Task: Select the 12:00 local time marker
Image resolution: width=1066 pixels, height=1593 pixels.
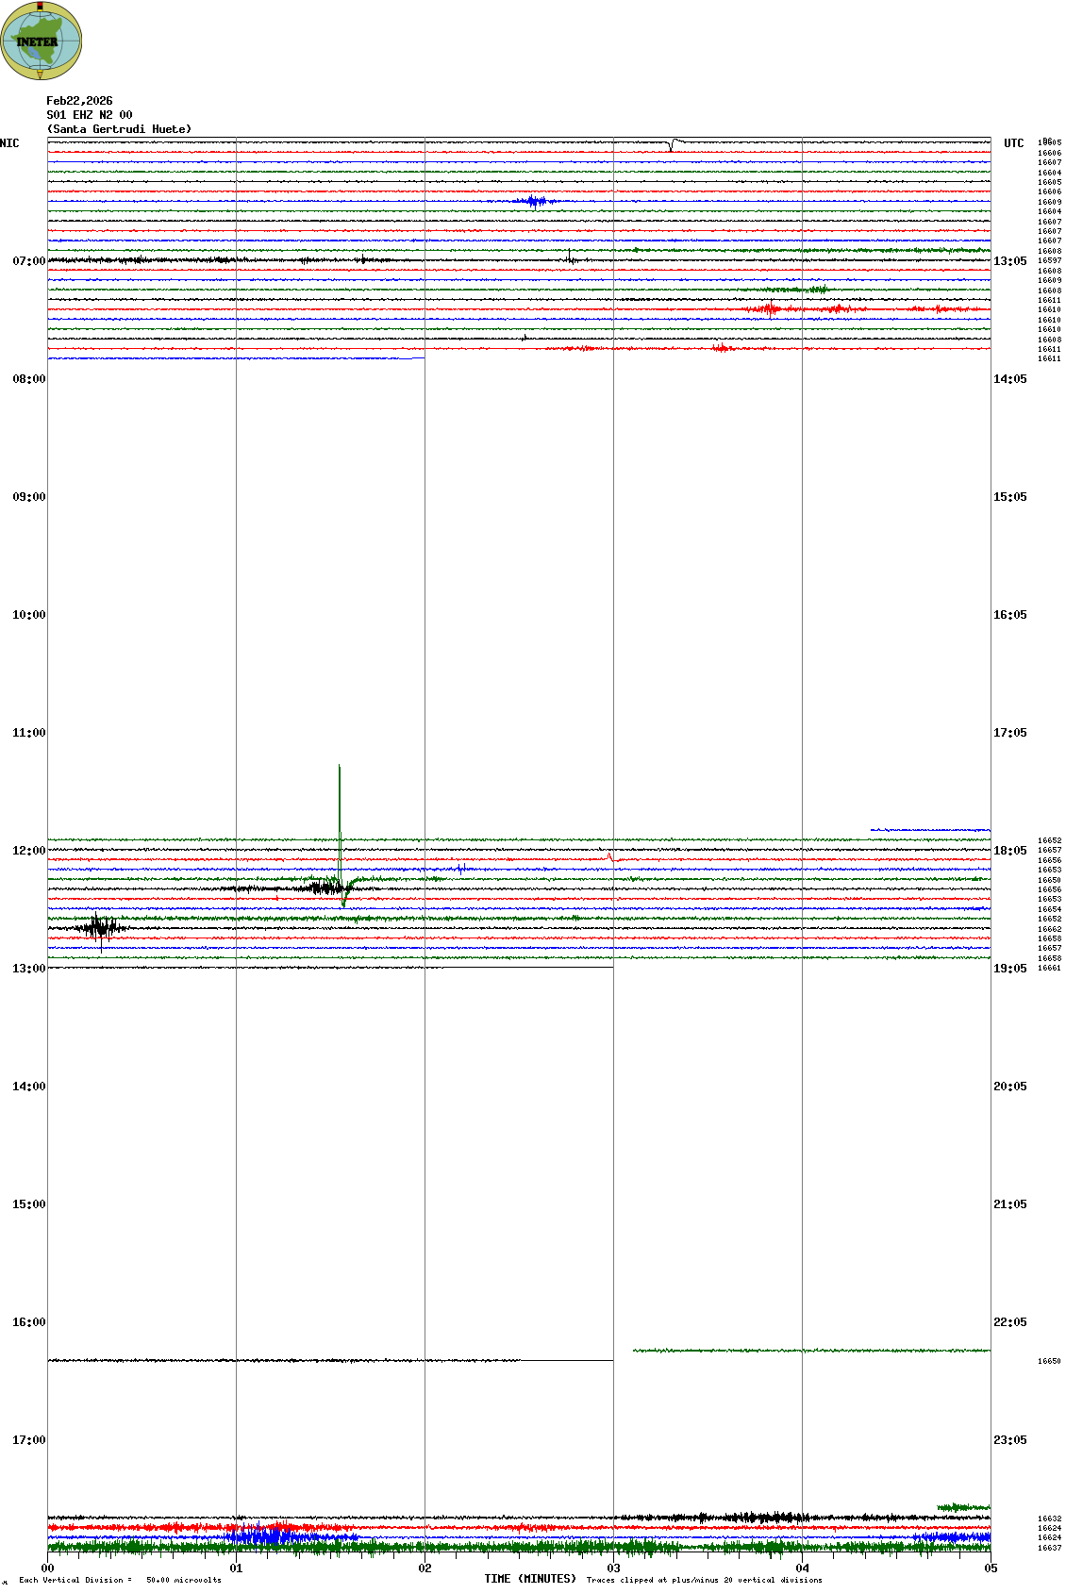Action: 28,851
